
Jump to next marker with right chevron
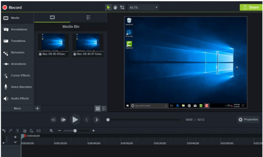[97, 120]
